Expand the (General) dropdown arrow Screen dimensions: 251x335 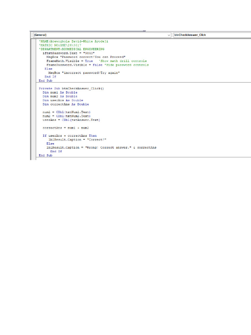pos(169,35)
